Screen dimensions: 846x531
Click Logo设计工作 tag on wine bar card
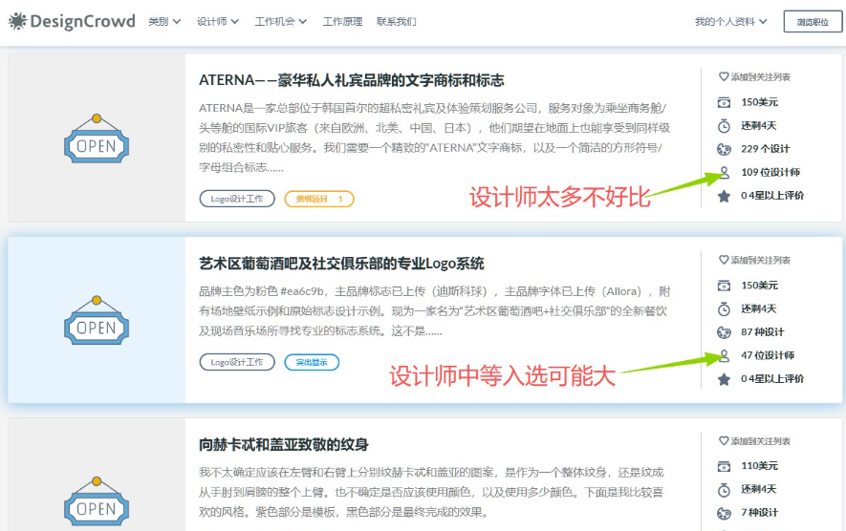click(x=237, y=362)
